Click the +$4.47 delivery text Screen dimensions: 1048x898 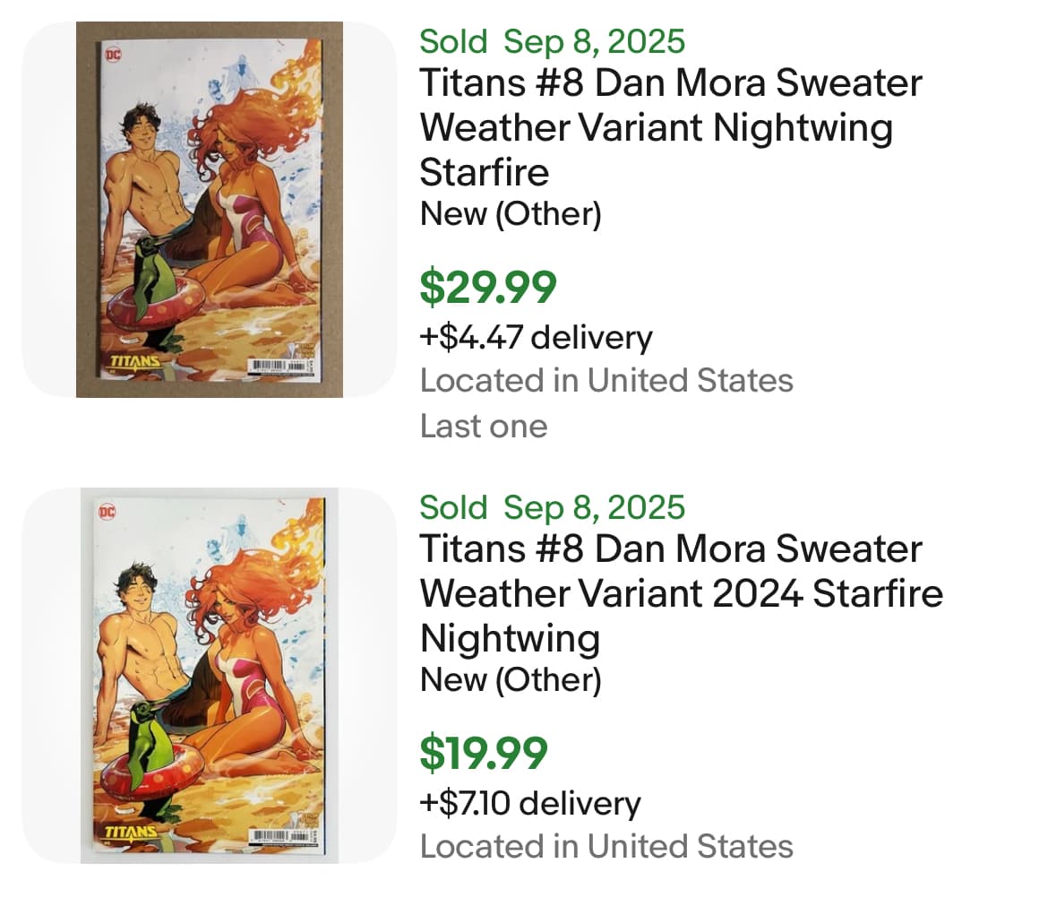click(x=536, y=338)
